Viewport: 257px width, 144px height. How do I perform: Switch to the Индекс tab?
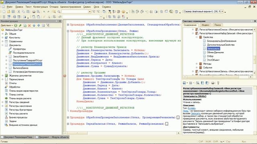pos(205,25)
